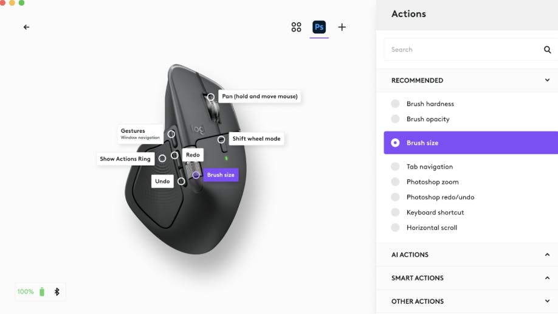The image size is (558, 314).
Task: Choose the Photoshop zoom radio option
Action: coord(396,182)
